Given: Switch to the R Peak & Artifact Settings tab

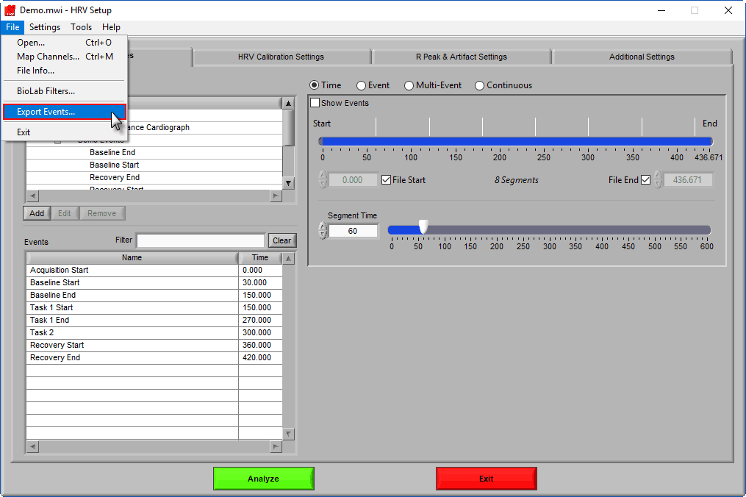Looking at the screenshot, I should click(x=461, y=57).
